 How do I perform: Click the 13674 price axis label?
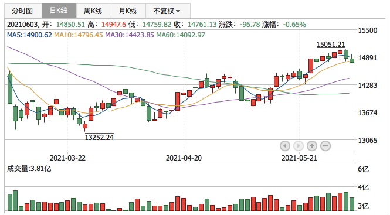(368, 113)
